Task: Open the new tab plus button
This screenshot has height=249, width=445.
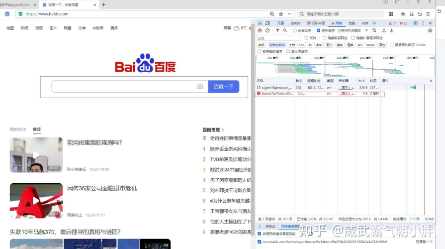Action: (x=103, y=4)
